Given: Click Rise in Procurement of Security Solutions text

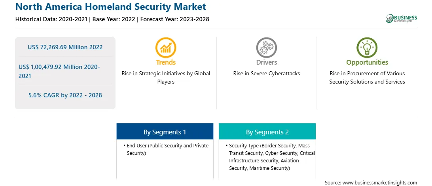Looking at the screenshot, I should coord(367,77).
